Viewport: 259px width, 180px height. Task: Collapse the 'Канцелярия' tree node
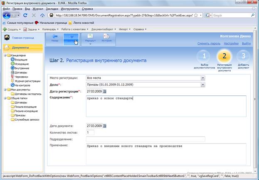tap(5, 56)
